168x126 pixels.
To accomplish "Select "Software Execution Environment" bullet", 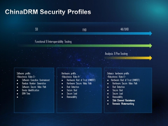I will pyautogui.click(x=36, y=80).
